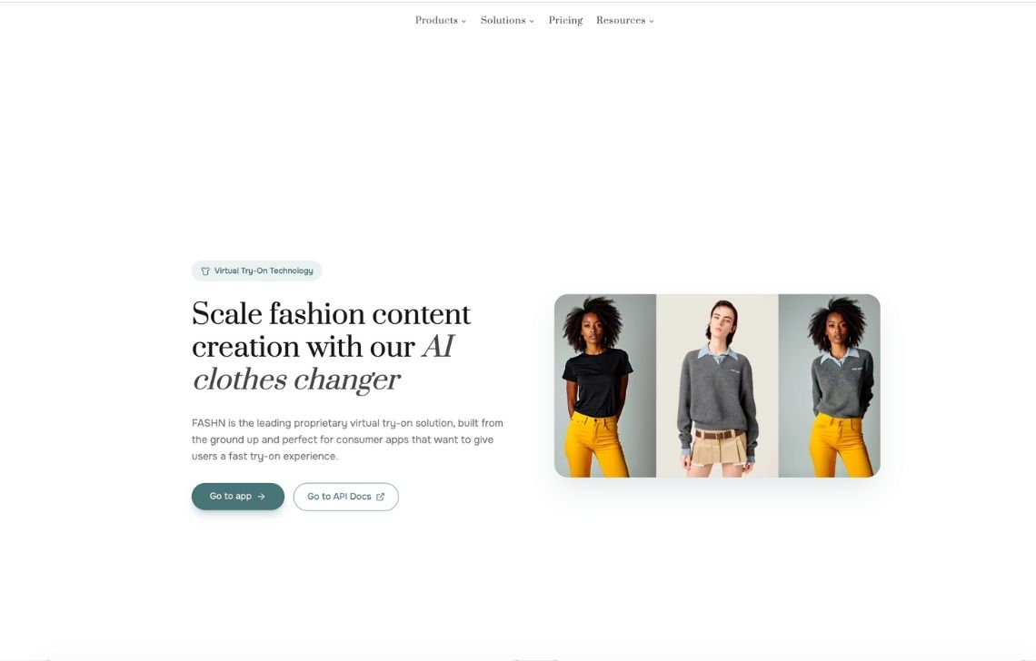Screen dimensions: 1036x661
Task: Click the t-shirt icon in the Virtual Try-On badge
Action: point(205,271)
